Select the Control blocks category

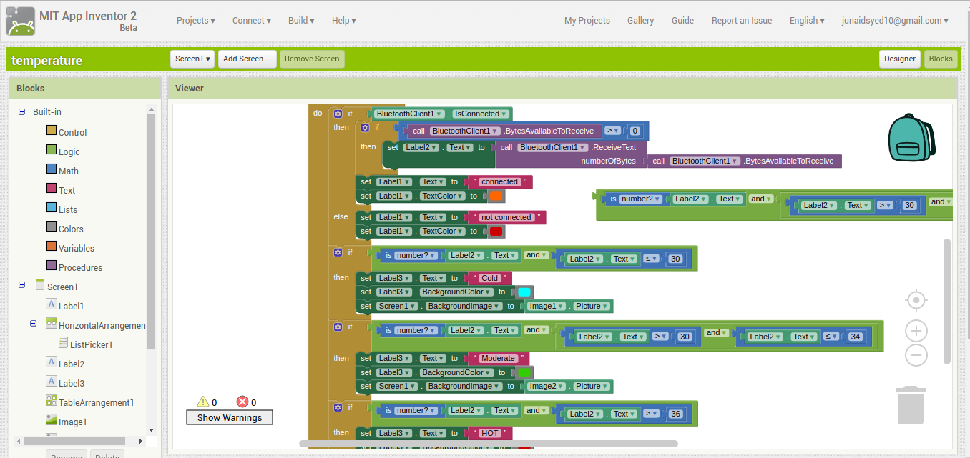click(72, 132)
